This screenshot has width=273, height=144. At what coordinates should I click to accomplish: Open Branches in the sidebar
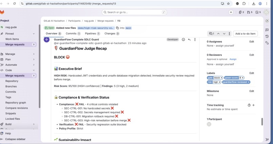point(11,86)
